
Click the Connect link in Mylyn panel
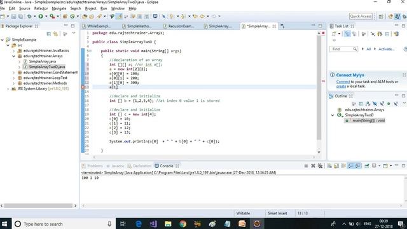coord(343,82)
